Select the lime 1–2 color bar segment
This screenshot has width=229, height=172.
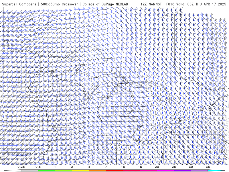click(x=64, y=171)
